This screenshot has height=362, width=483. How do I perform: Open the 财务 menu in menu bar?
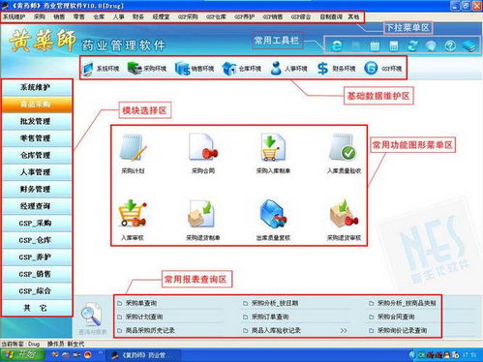[x=138, y=16]
